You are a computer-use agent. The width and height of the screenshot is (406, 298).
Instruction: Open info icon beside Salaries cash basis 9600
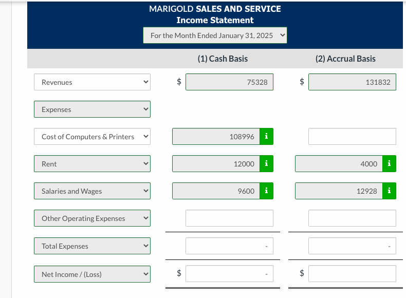[266, 191]
